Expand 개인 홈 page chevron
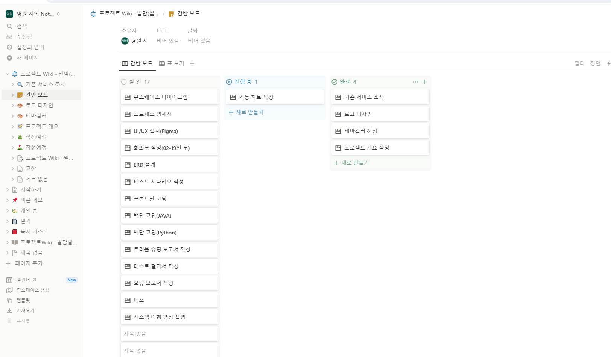 8,211
